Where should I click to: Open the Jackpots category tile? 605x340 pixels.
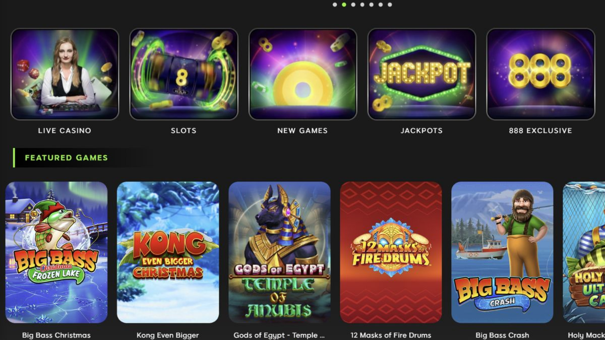[422, 74]
